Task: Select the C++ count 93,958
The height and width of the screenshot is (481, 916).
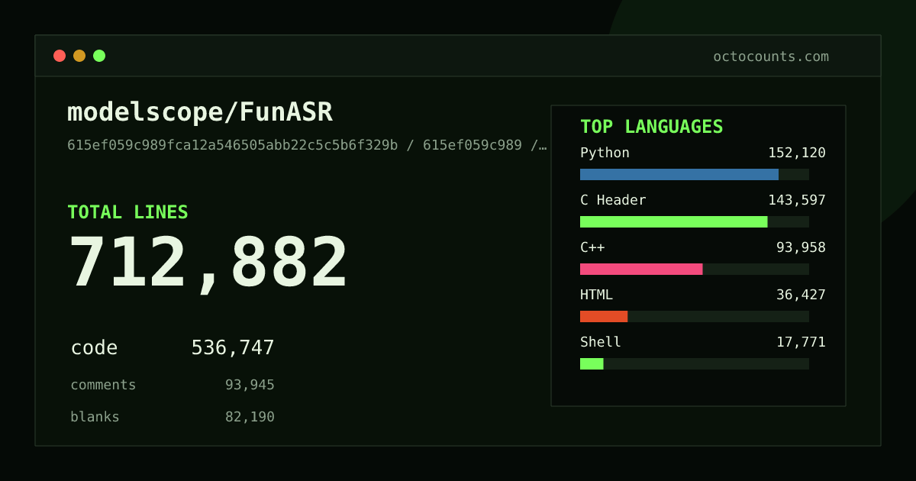Action: [801, 247]
